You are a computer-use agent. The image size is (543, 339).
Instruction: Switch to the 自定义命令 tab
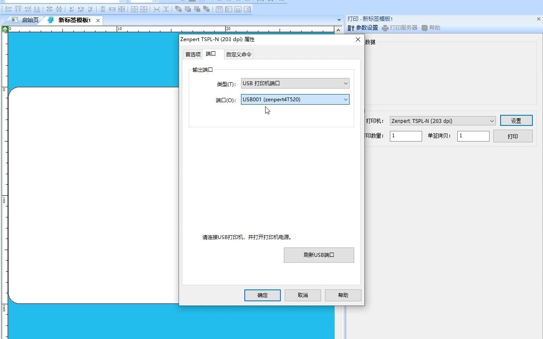coord(239,54)
